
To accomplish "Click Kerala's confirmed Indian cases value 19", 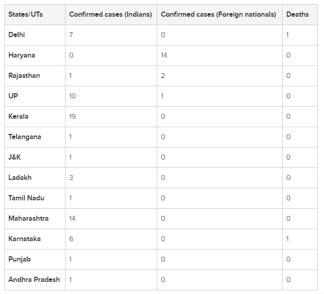I will [x=72, y=117].
